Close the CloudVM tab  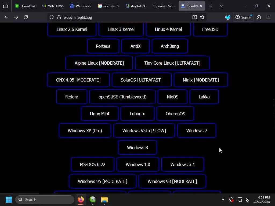(201, 6)
